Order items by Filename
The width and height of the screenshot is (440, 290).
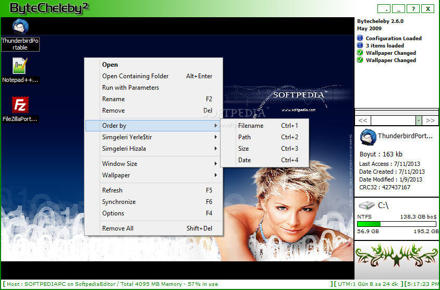click(265, 126)
